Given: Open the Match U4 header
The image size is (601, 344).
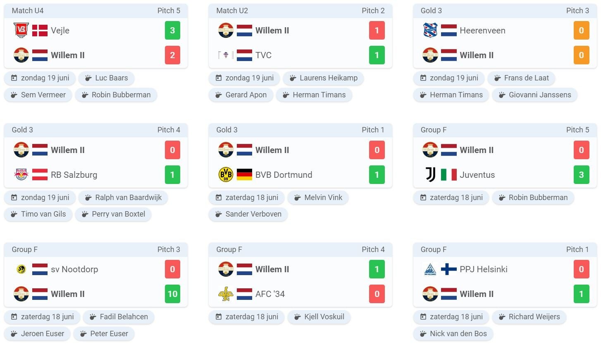Looking at the screenshot, I should pyautogui.click(x=95, y=11).
